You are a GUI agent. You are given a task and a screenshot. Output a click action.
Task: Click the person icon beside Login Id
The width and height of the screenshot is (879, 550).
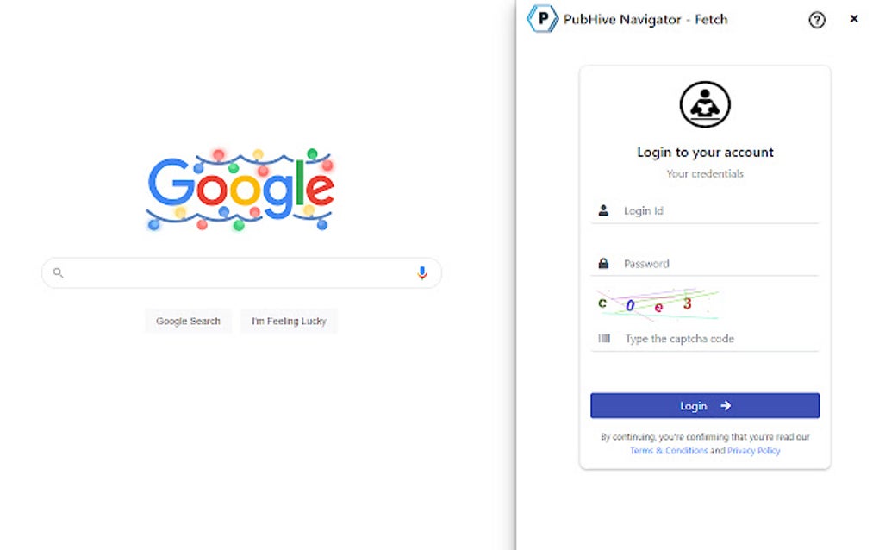tap(603, 209)
